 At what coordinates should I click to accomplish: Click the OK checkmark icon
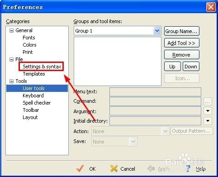click(x=80, y=168)
